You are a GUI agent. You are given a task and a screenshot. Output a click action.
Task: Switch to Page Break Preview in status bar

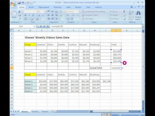[x=109, y=115]
